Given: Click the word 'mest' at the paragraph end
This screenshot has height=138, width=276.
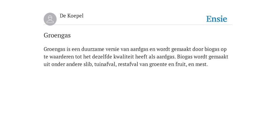Looking at the screenshot, I should tap(202, 65).
